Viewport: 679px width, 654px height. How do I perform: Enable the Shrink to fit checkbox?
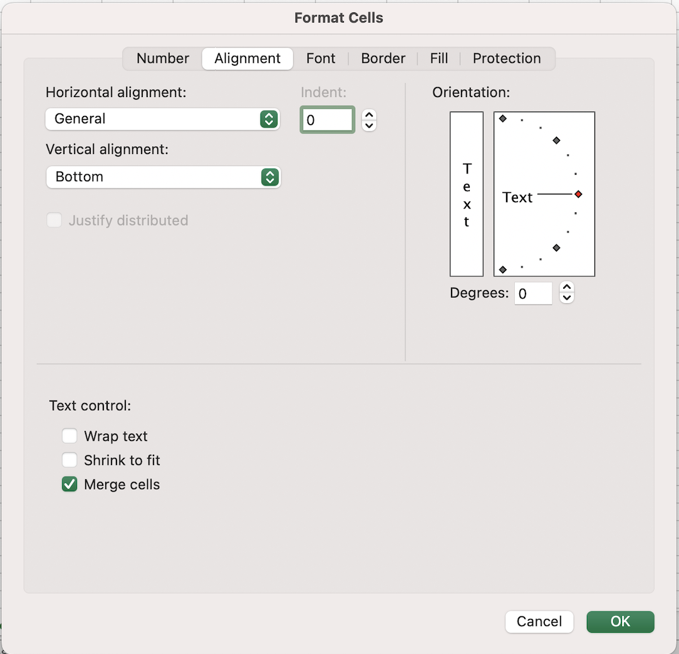point(70,460)
